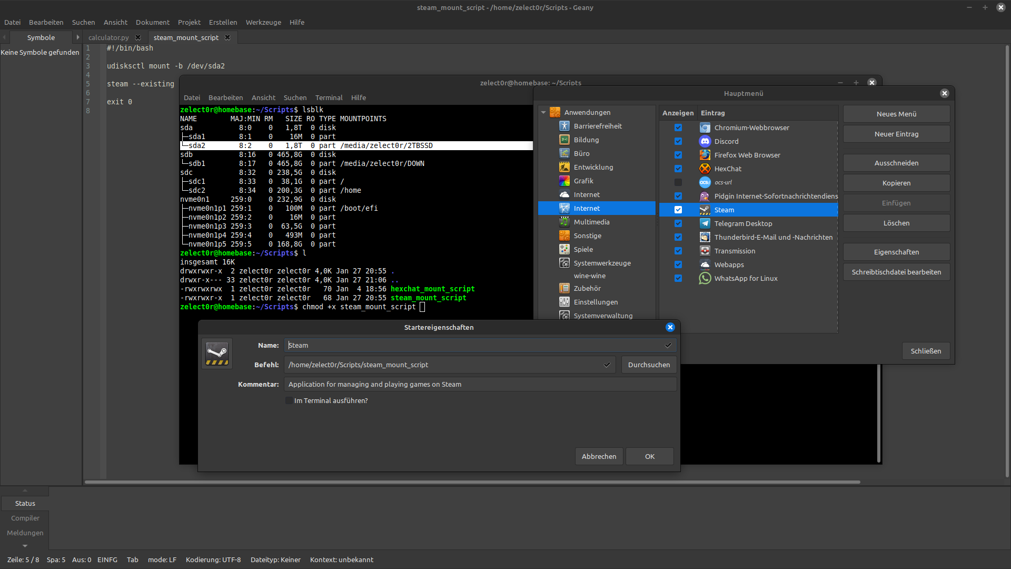1011x569 pixels.
Task: Click the Durchsuchen button
Action: (x=649, y=365)
